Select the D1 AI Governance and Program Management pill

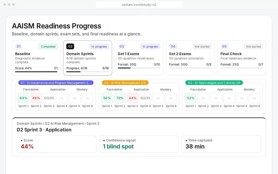pos(56,83)
